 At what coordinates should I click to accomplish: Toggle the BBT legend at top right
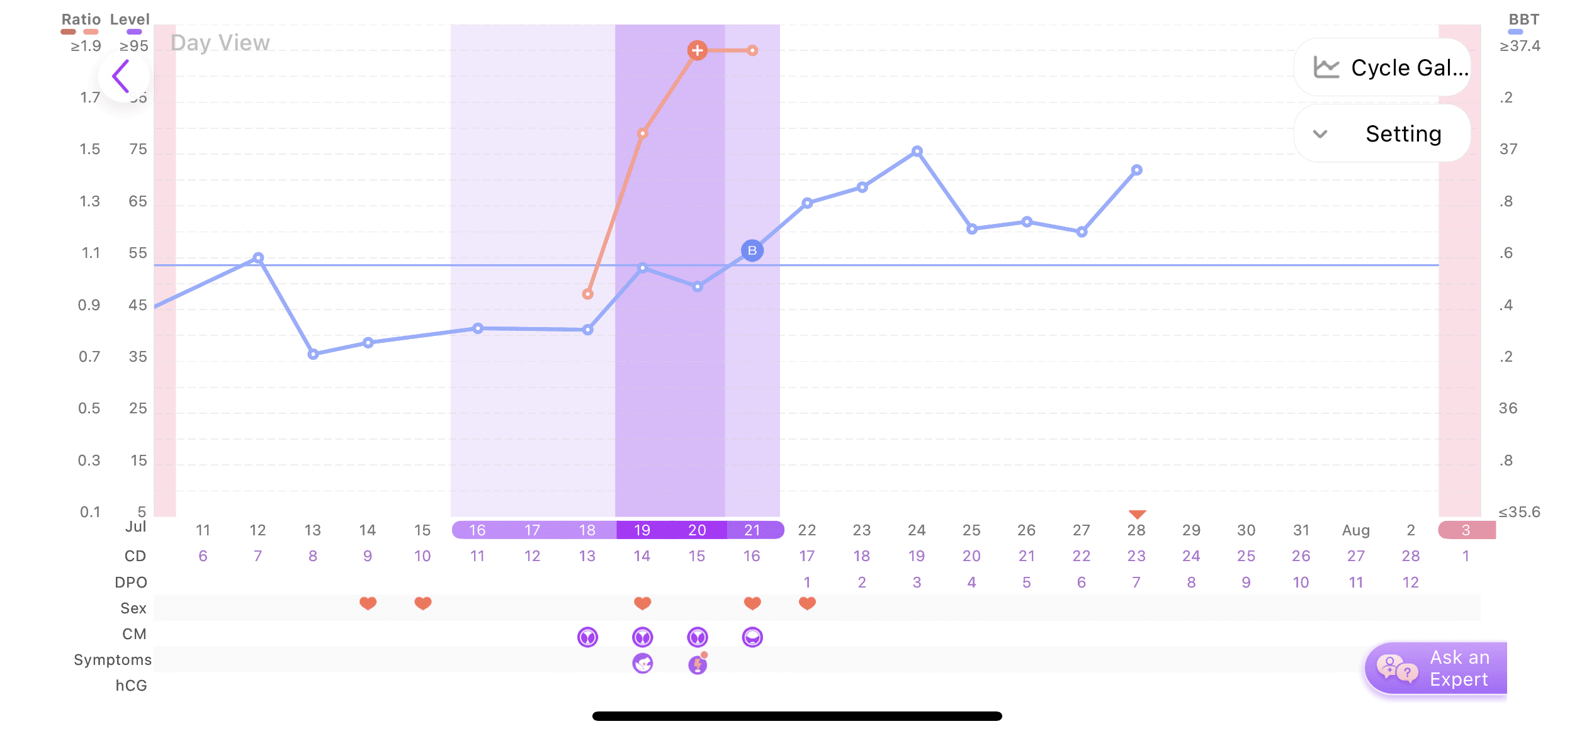click(x=1523, y=20)
